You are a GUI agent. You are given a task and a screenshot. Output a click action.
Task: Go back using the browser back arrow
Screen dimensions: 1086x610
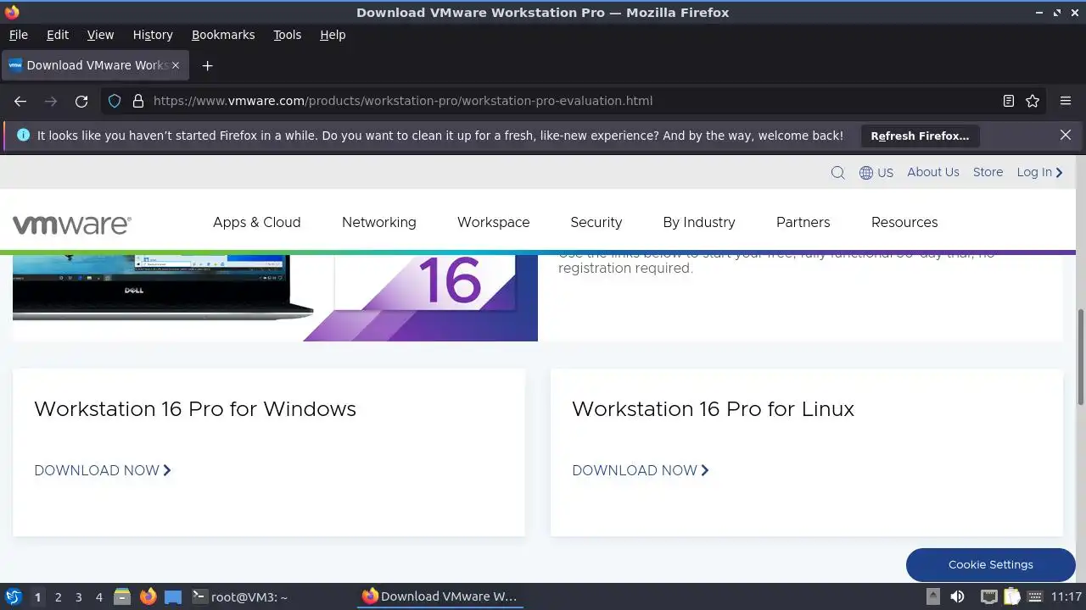click(20, 101)
